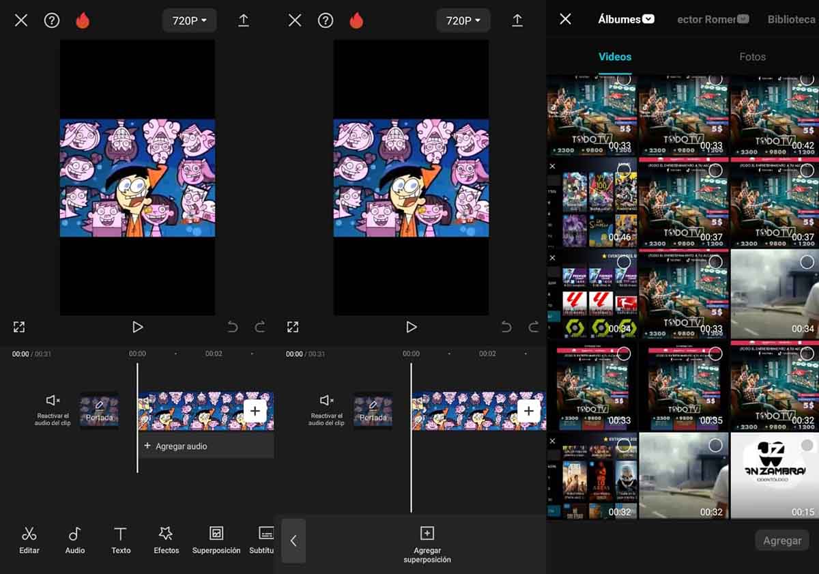This screenshot has width=819, height=574.
Task: Play the middle editor preview
Action: click(x=411, y=327)
